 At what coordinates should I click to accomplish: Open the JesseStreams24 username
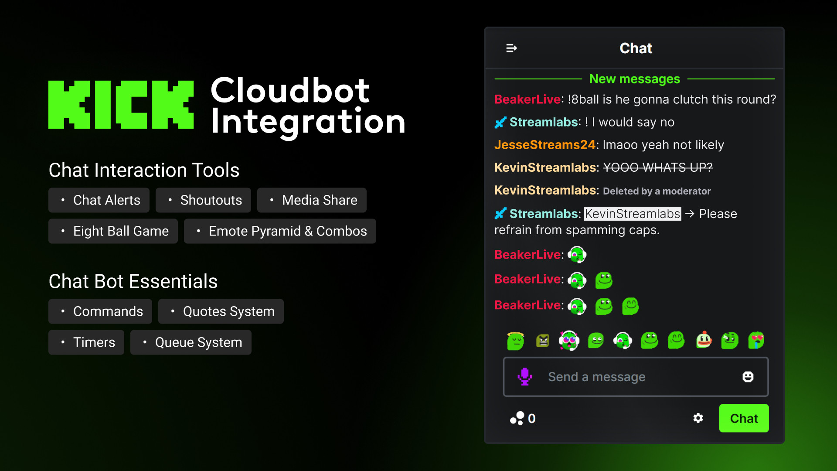click(545, 145)
